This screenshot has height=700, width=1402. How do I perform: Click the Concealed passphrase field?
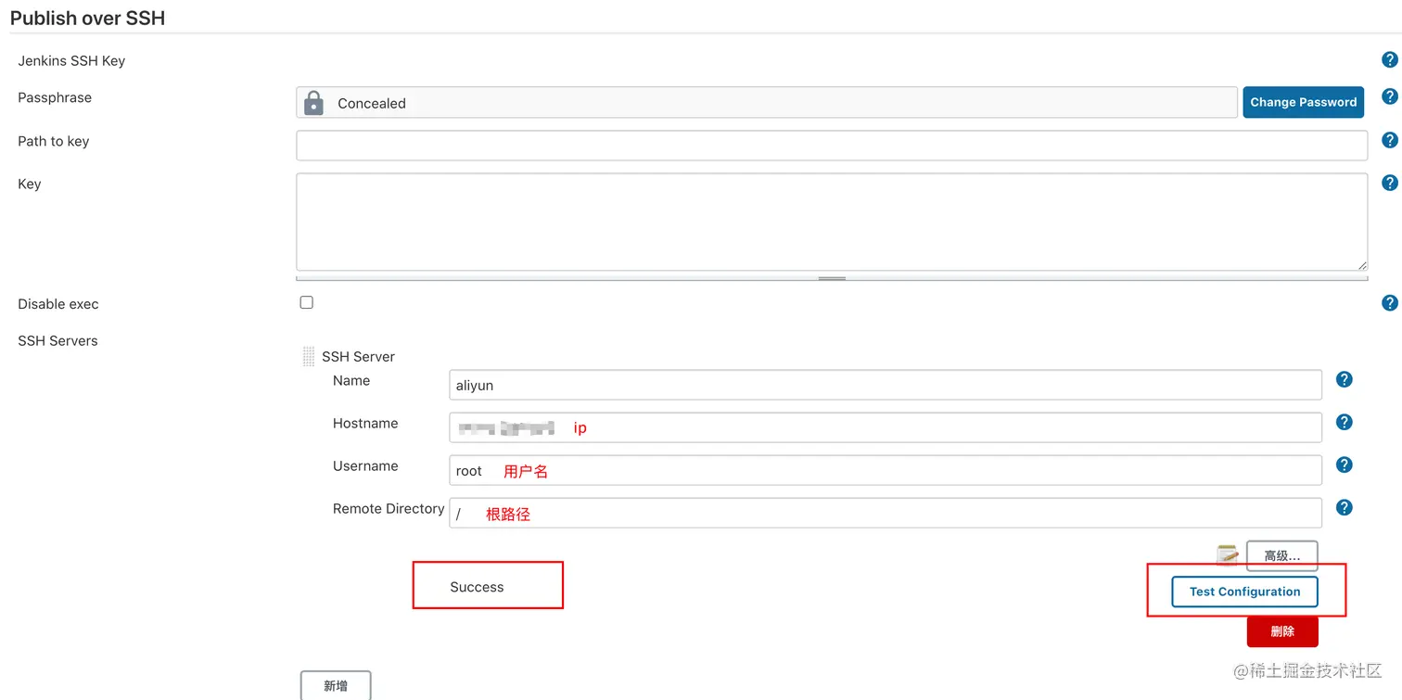point(767,102)
